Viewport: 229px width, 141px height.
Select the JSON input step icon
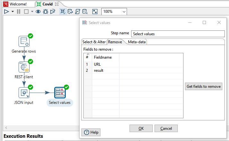point(24,93)
